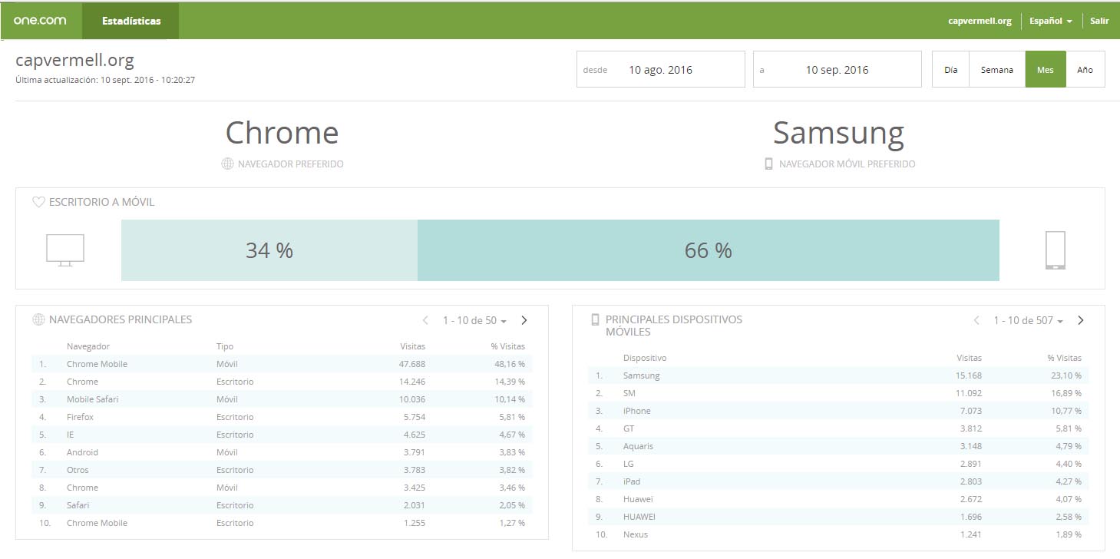This screenshot has width=1120, height=559.
Task: Click the % Visitas header in browsers table
Action: (508, 346)
